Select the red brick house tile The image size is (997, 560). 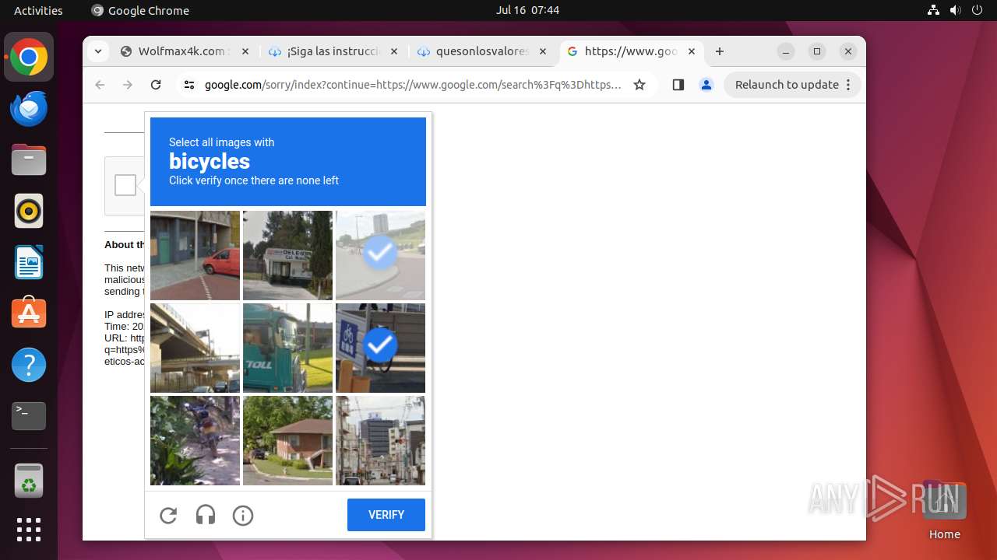(287, 440)
